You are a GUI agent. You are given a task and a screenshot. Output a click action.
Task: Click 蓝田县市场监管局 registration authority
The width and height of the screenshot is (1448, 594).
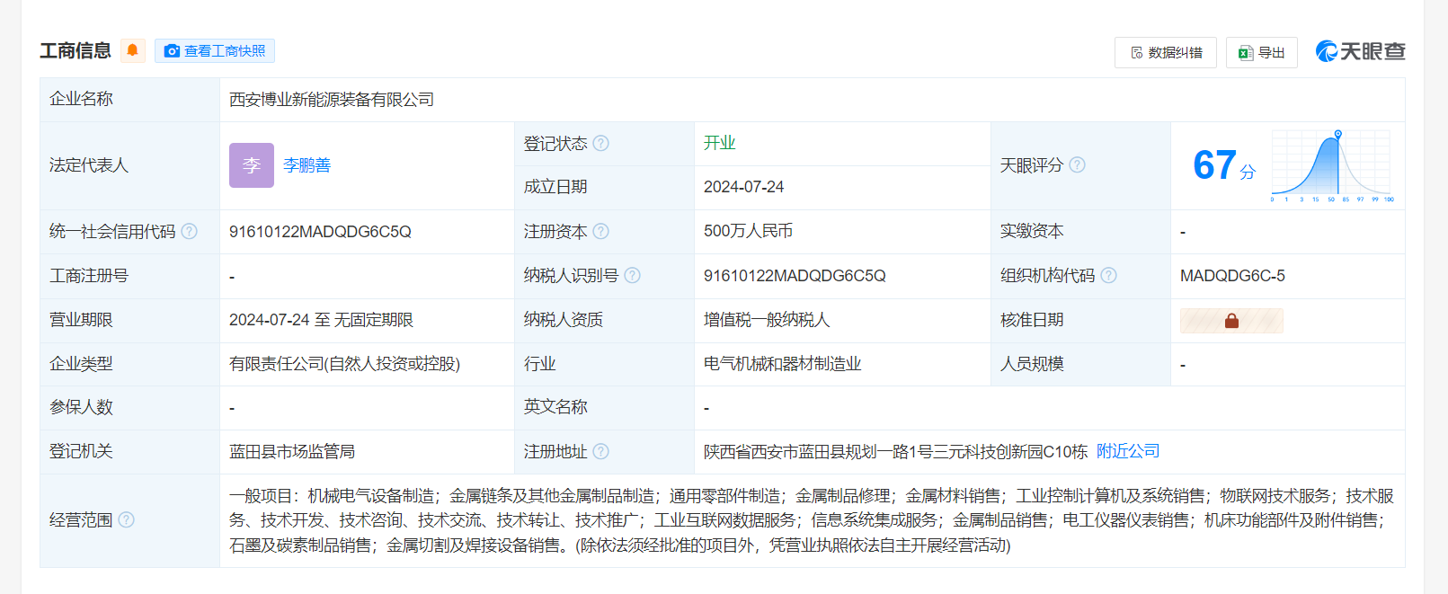pos(292,452)
